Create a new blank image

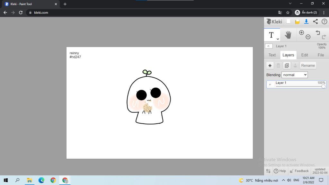click(288, 22)
